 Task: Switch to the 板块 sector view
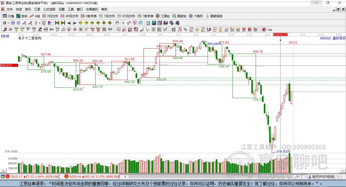click(22, 16)
